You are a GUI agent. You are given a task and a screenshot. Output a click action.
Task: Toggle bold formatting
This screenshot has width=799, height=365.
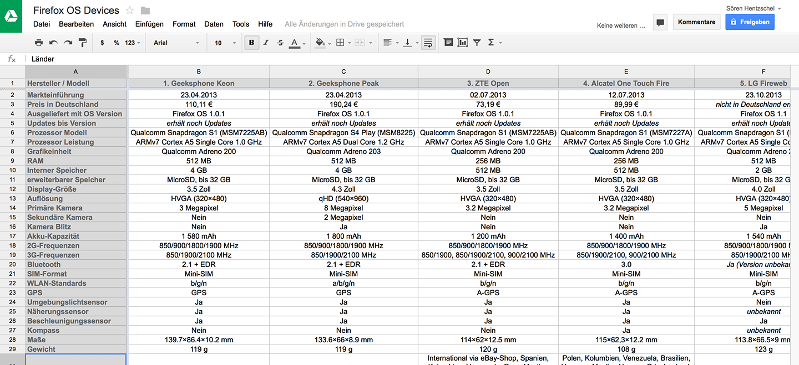(252, 43)
